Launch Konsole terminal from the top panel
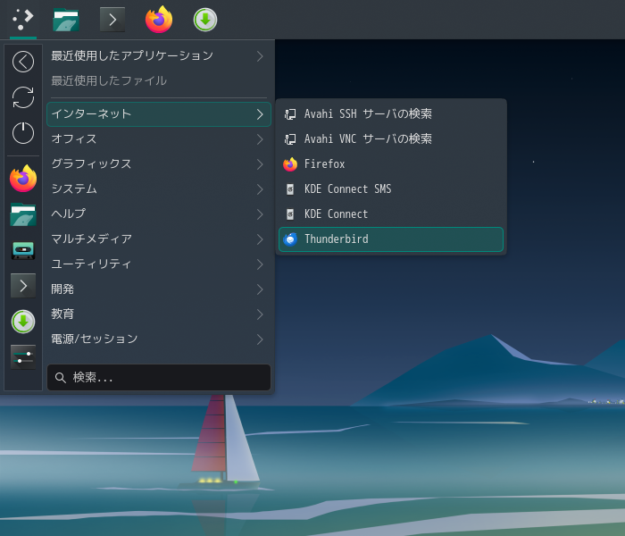 pyautogui.click(x=112, y=20)
